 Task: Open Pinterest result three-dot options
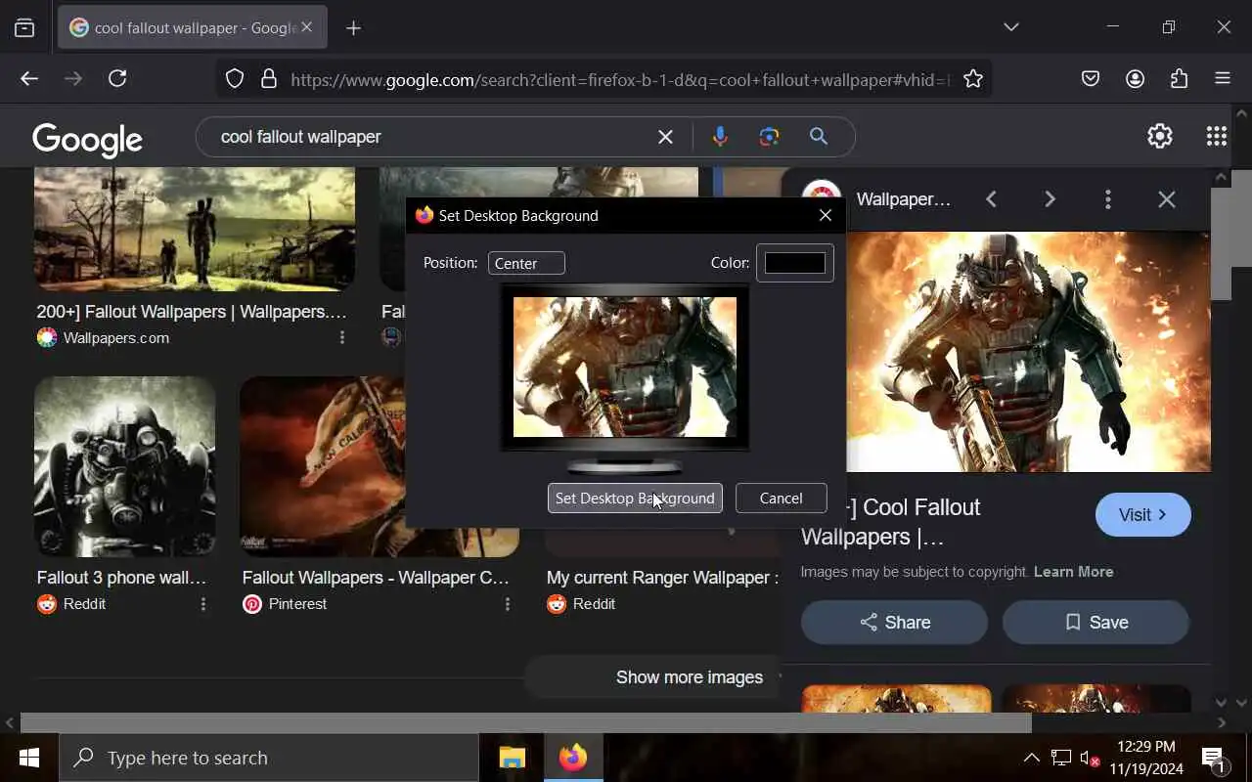tap(507, 604)
